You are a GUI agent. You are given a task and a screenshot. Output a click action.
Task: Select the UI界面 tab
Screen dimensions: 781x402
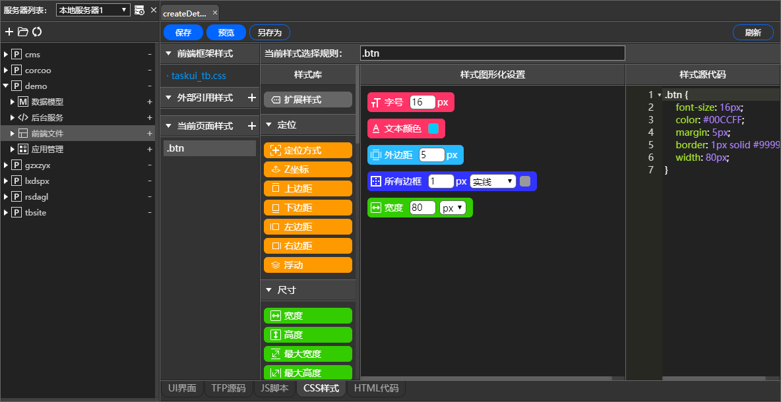click(181, 388)
